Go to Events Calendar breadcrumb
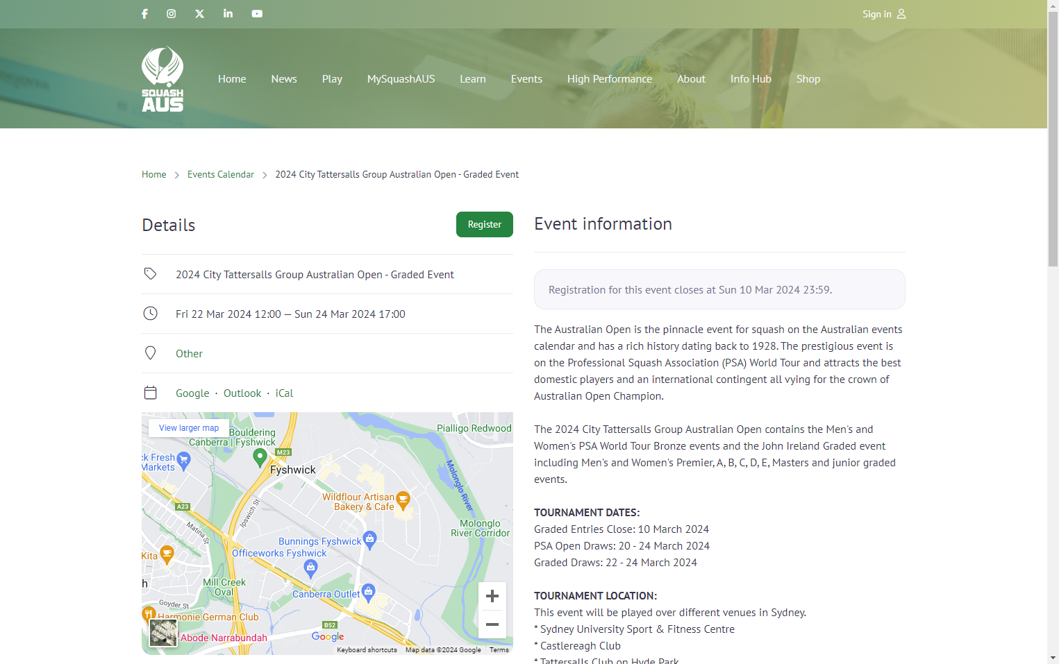 tap(221, 175)
